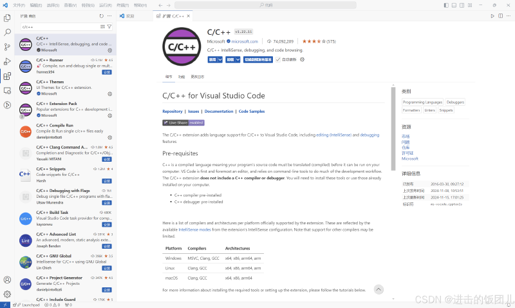Image resolution: width=515 pixels, height=308 pixels.
Task: Select the Features tab of extension page
Action: point(182,77)
